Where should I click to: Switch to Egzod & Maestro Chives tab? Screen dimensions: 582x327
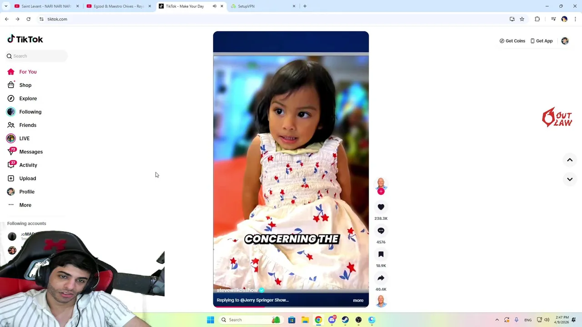tap(119, 6)
